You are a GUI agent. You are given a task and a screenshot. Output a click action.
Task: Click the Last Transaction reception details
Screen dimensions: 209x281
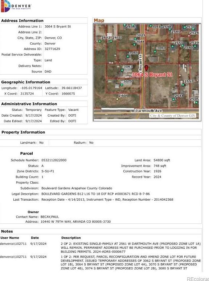tap(107, 200)
